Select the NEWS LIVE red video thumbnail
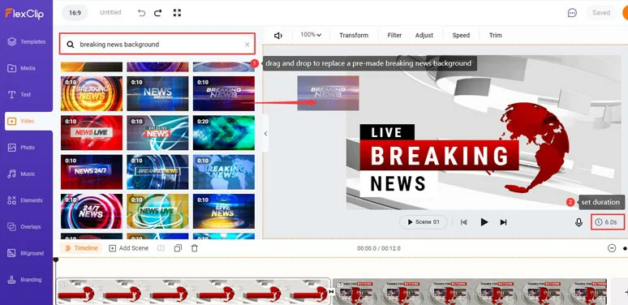This screenshot has width=628, height=305. (x=92, y=133)
